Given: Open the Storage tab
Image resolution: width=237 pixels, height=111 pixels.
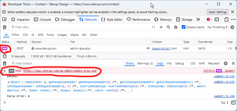Looking at the screenshot, I should [184, 20].
